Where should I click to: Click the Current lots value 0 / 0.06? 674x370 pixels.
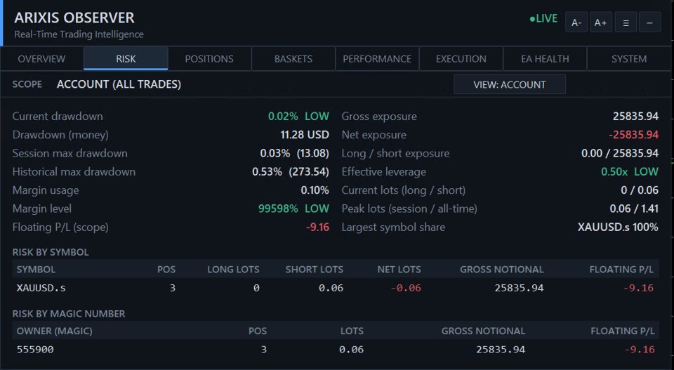pyautogui.click(x=639, y=190)
